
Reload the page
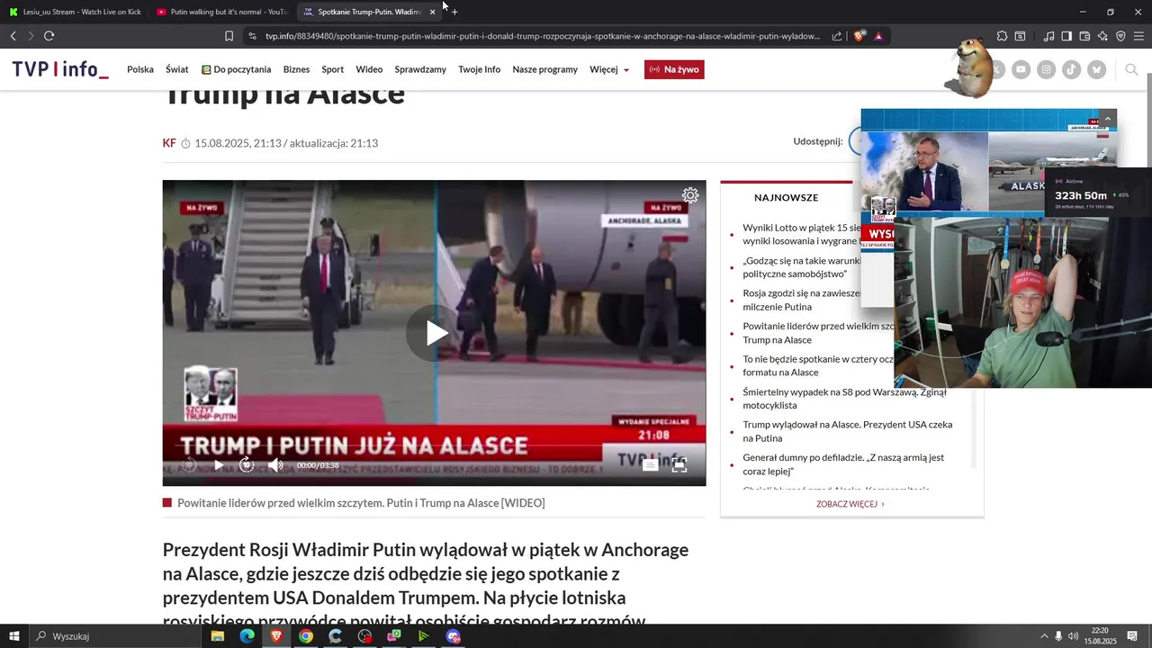[x=49, y=36]
